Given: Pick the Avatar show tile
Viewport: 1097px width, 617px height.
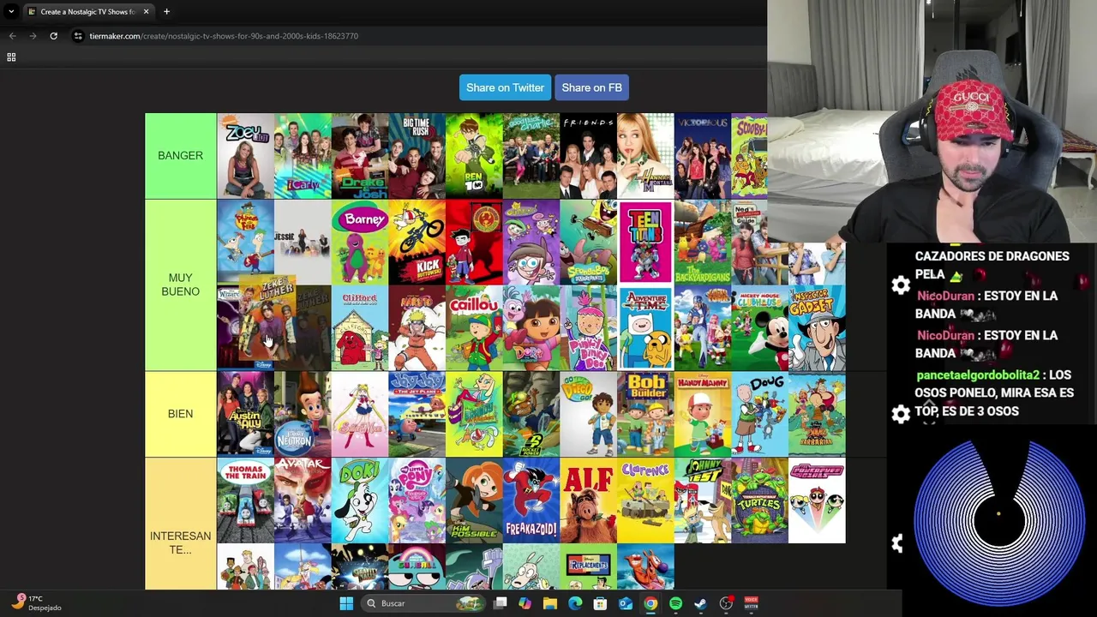Looking at the screenshot, I should [x=303, y=500].
